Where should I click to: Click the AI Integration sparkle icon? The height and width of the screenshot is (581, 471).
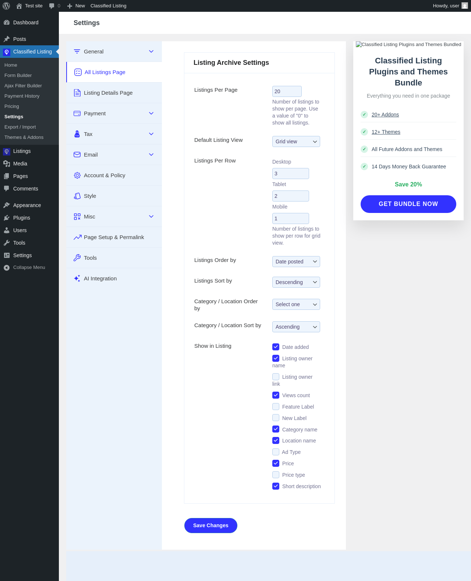(77, 279)
